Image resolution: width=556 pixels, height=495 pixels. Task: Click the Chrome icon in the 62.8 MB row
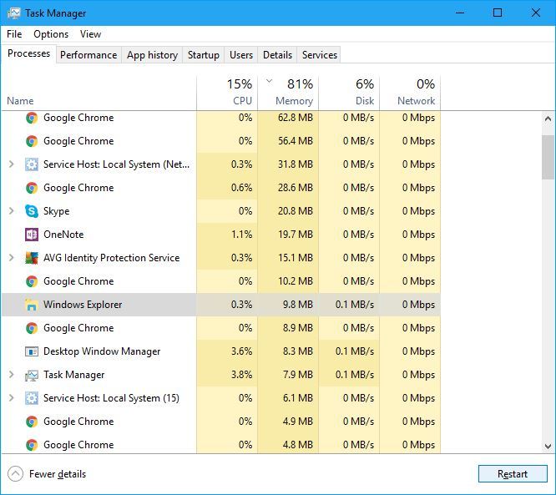tap(32, 118)
